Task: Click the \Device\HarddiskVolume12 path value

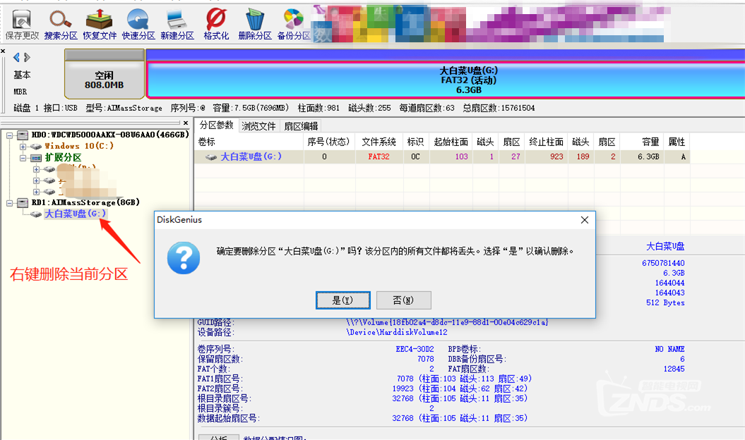Action: 397,332
